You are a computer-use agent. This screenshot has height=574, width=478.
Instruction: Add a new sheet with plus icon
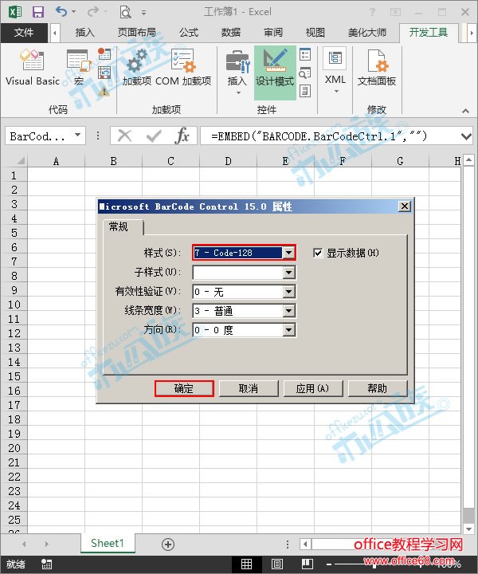[168, 545]
